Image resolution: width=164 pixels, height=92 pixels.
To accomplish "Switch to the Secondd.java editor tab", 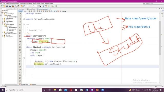I will click(x=32, y=9).
